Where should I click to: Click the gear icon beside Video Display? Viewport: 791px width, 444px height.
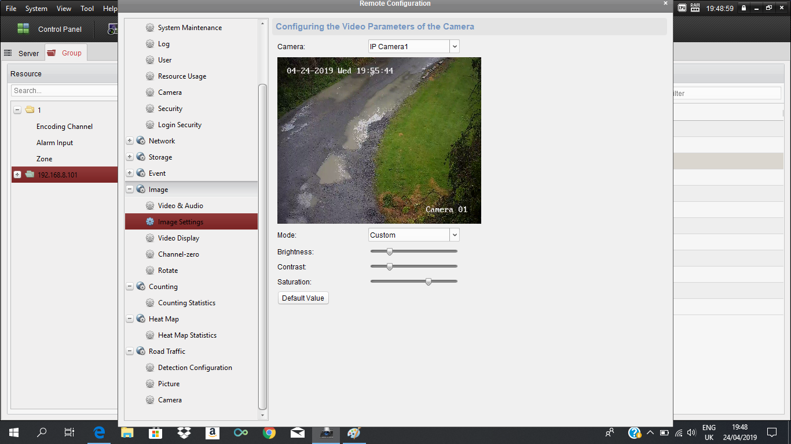coord(150,238)
